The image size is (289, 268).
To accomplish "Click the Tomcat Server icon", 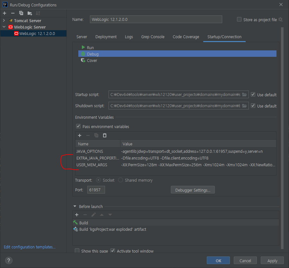I will pos(11,21).
